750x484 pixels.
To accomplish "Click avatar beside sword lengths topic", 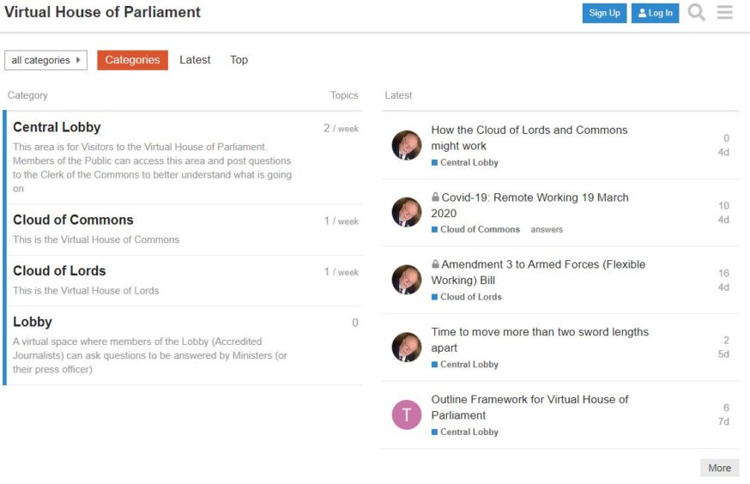I will pos(407,348).
